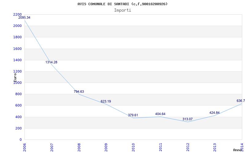The width and height of the screenshot is (245, 153).
Task: Click the 2012 x-axis year label
Action: click(187, 147)
